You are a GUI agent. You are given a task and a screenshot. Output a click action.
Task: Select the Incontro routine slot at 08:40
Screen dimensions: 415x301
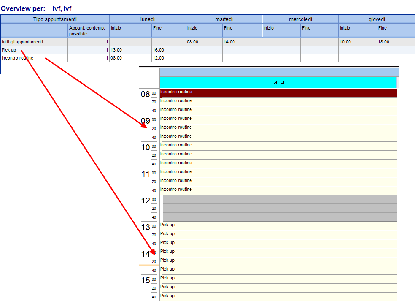(x=278, y=111)
